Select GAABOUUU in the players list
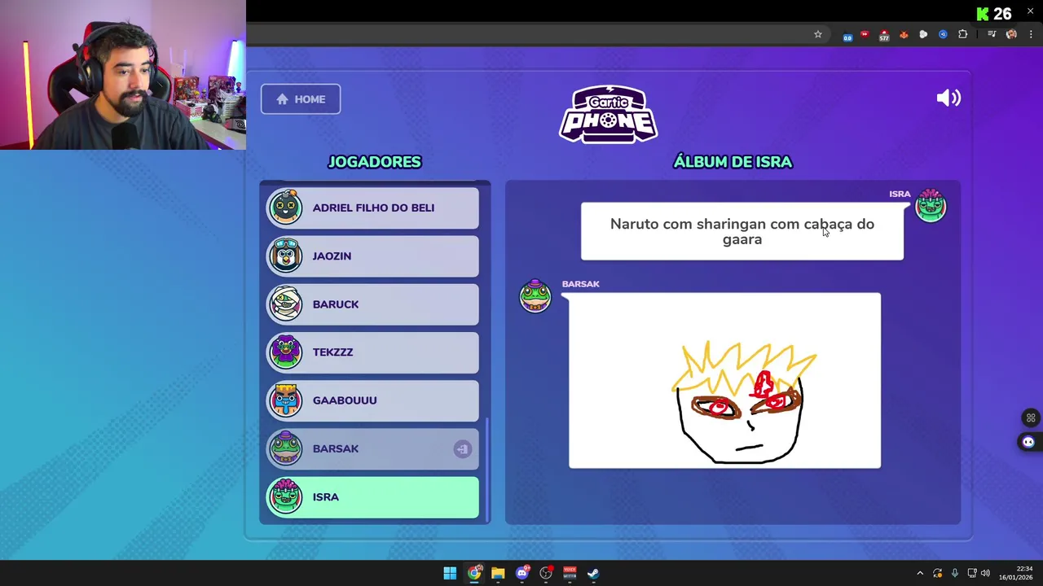This screenshot has height=586, width=1043. pyautogui.click(x=373, y=400)
